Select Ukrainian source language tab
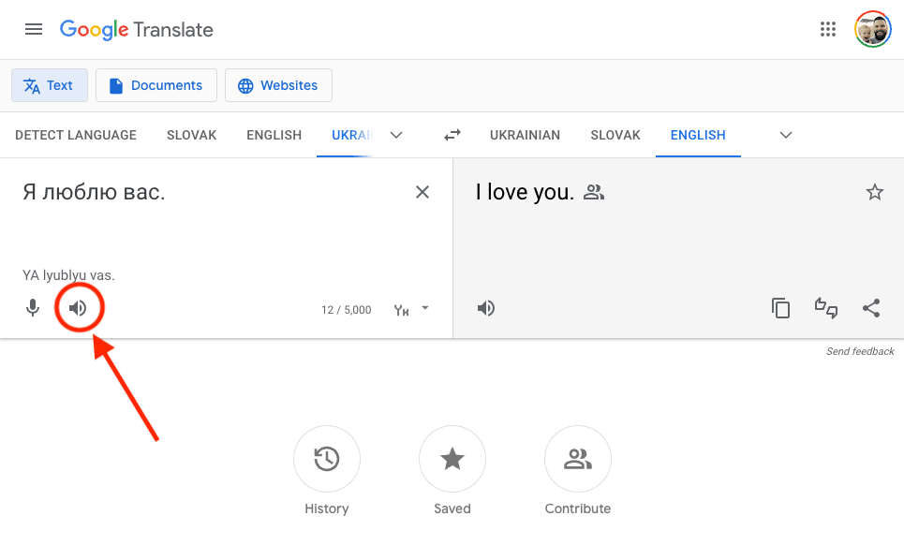The height and width of the screenshot is (545, 904). [x=351, y=135]
